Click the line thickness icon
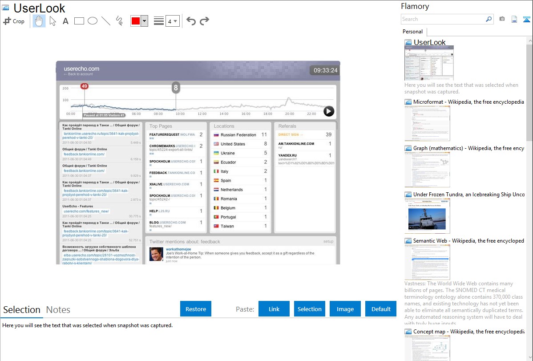The image size is (533, 361). 158,21
